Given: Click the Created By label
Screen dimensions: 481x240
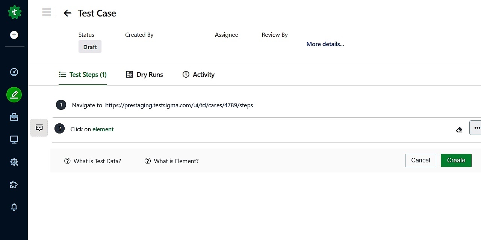Looking at the screenshot, I should [139, 34].
